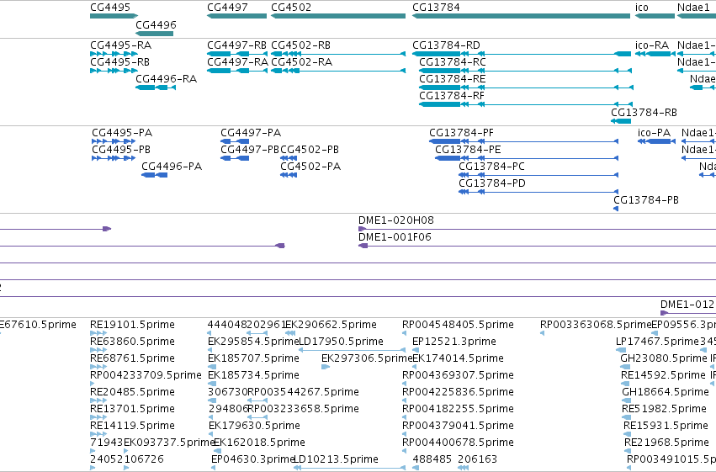Select the LD17950.5prime EST
Viewport: 716px width, 472px height.
[352, 350]
